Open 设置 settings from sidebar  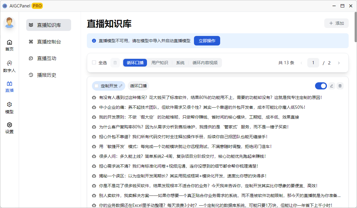pos(10,128)
